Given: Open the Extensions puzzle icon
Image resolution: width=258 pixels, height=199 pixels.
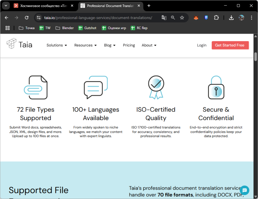Looking at the screenshot, I should pyautogui.click(x=216, y=18).
